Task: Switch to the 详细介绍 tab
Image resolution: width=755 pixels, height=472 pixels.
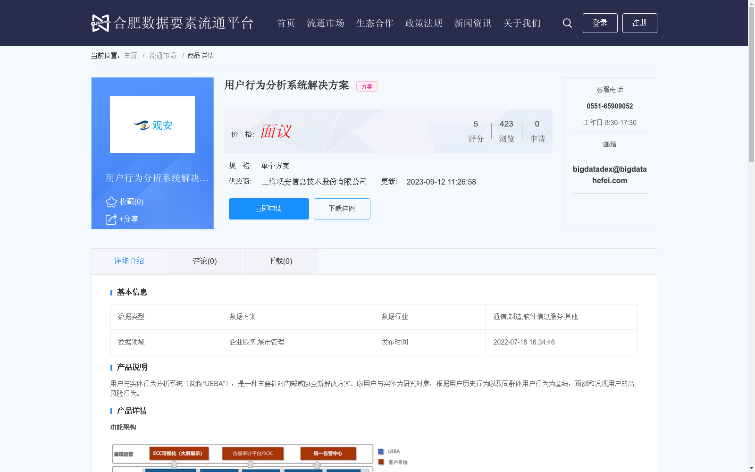Action: 129,261
